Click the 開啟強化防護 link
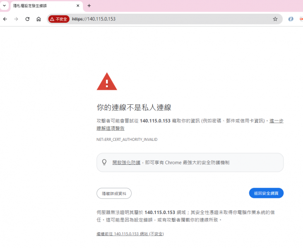 tap(126, 163)
